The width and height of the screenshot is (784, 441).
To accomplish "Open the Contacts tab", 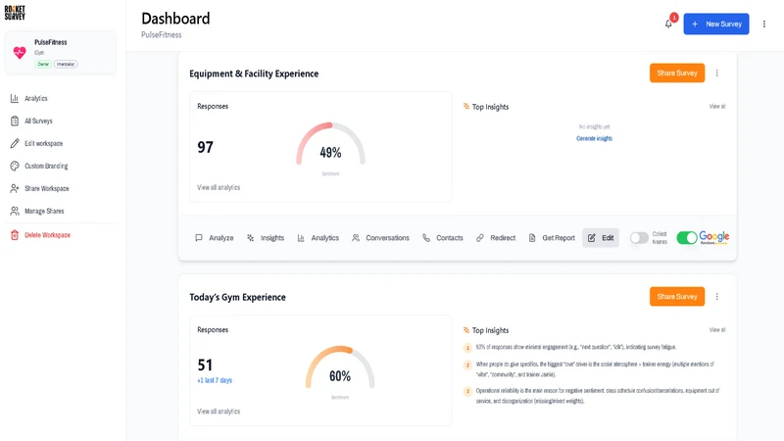I will (443, 238).
